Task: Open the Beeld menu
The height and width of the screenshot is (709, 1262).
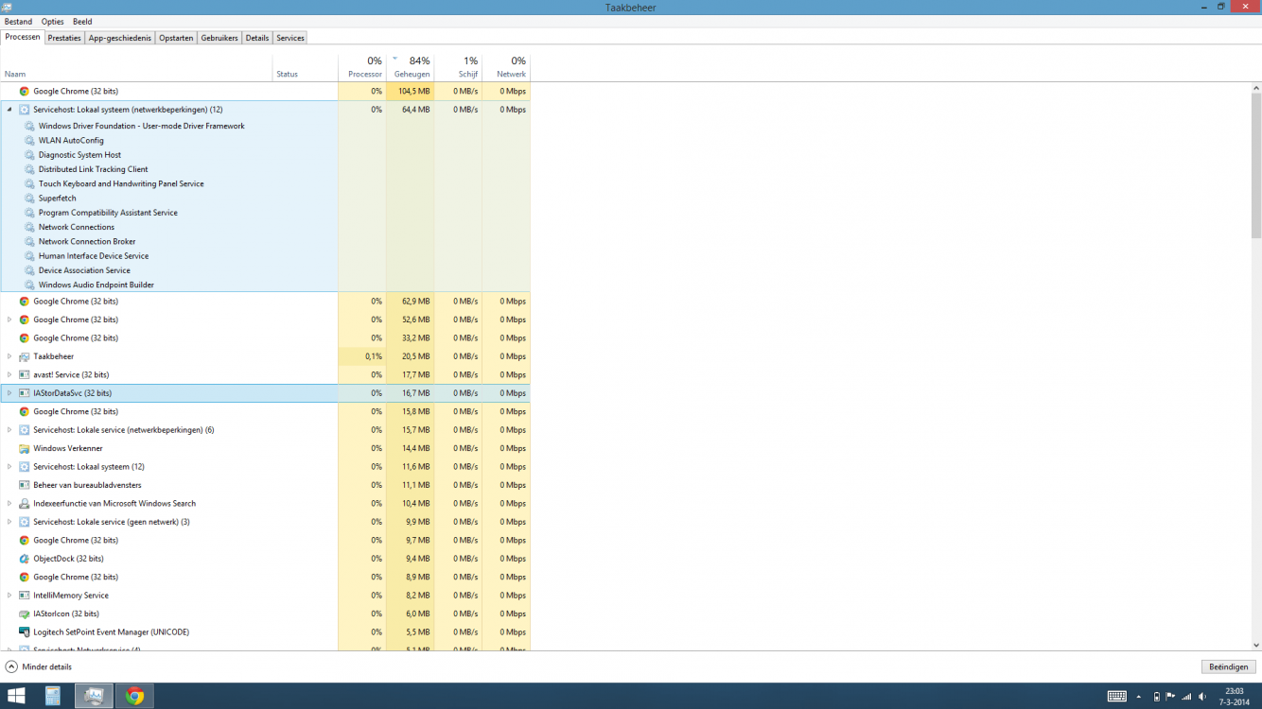Action: coord(82,22)
